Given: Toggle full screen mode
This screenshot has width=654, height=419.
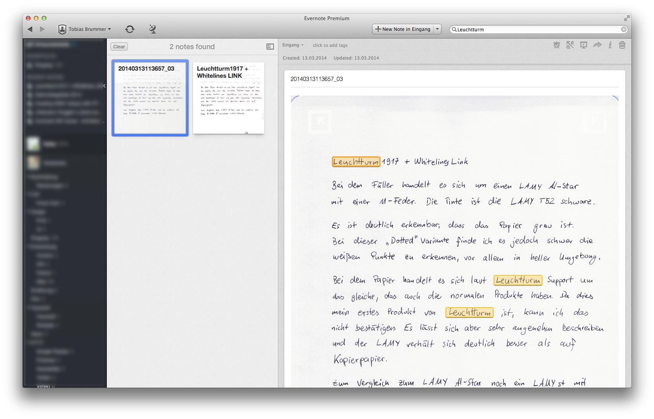Looking at the screenshot, I should point(627,18).
